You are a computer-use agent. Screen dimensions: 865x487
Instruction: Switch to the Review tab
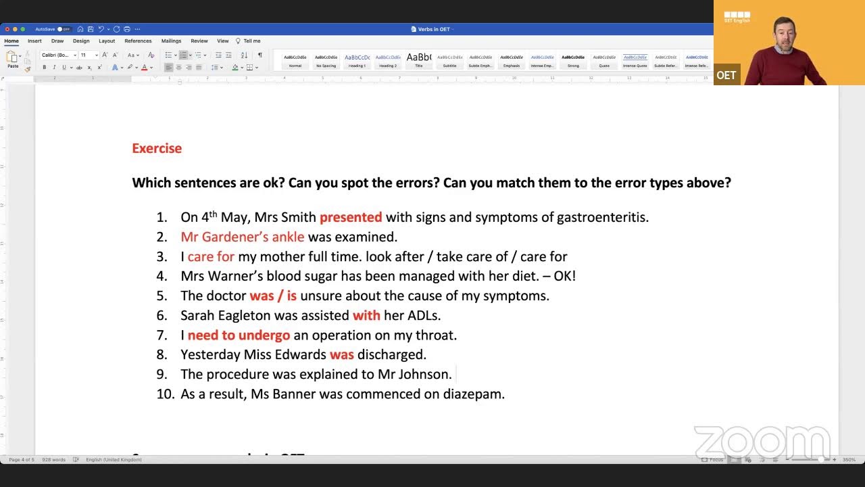[199, 41]
